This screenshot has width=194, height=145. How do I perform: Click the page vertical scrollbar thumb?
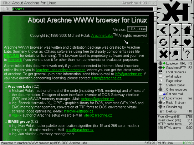point(155,42)
